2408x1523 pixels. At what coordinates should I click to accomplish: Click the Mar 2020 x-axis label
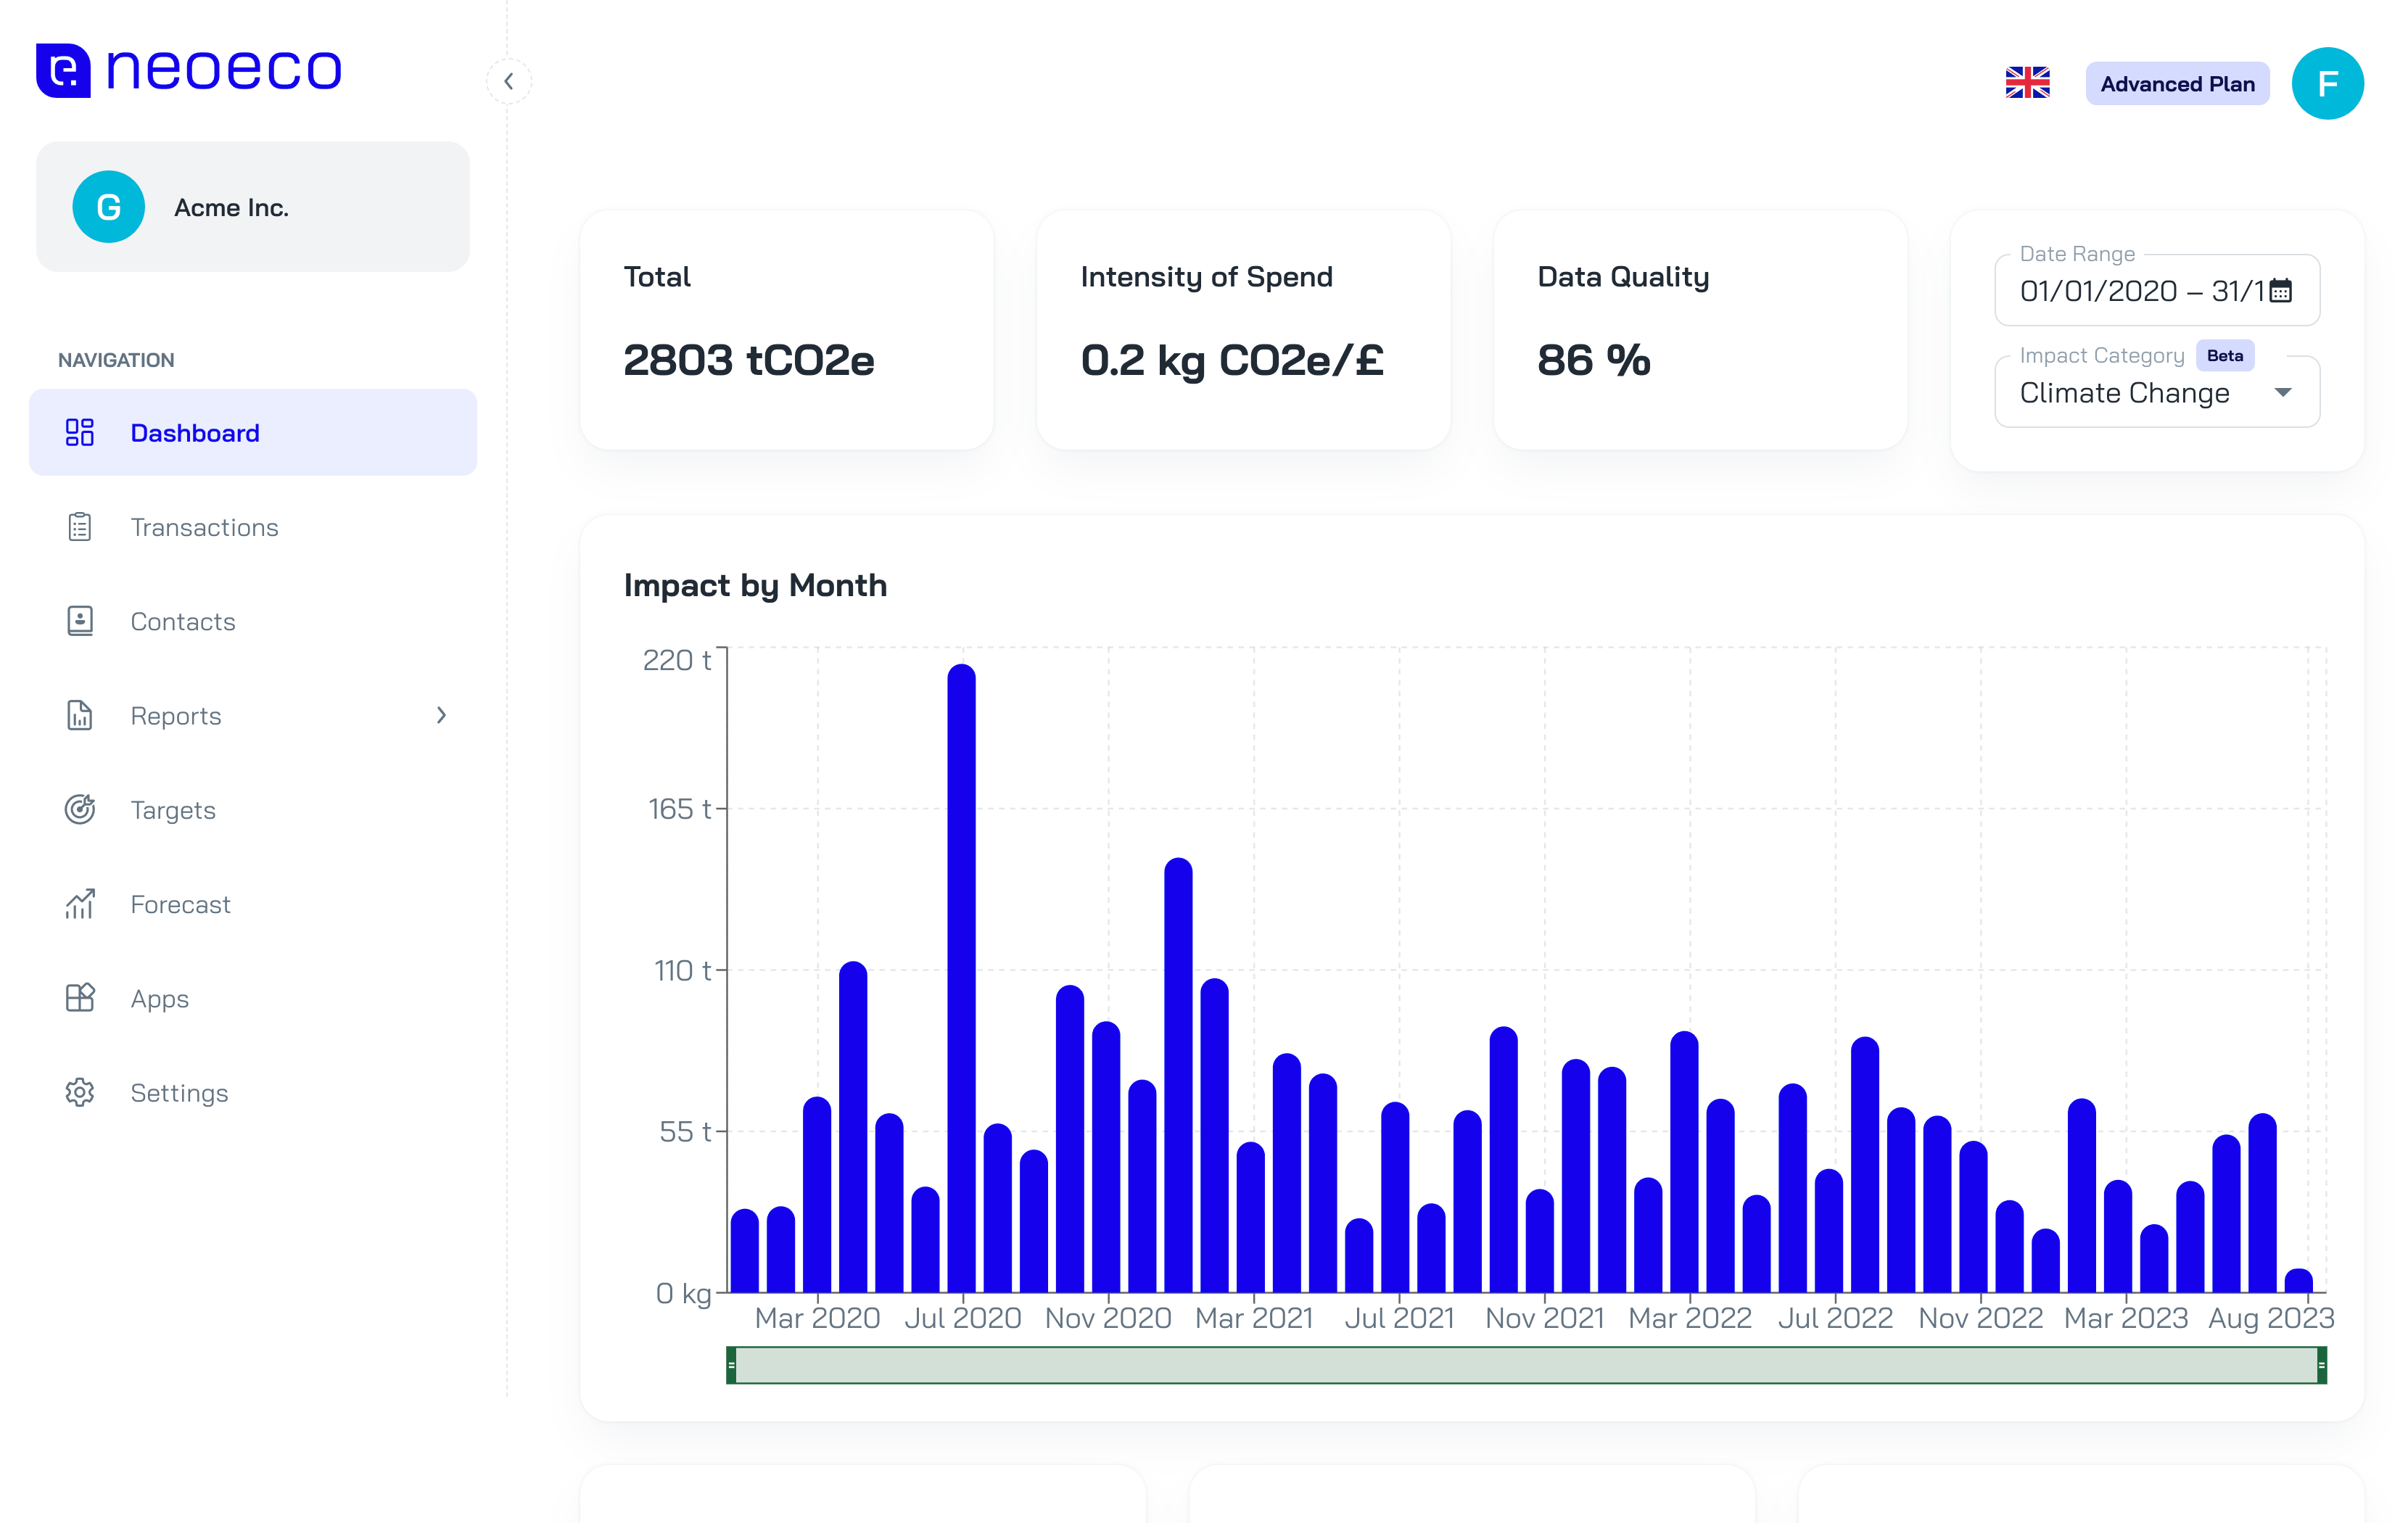pos(817,1318)
